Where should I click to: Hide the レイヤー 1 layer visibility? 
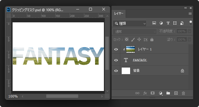pos(116,49)
